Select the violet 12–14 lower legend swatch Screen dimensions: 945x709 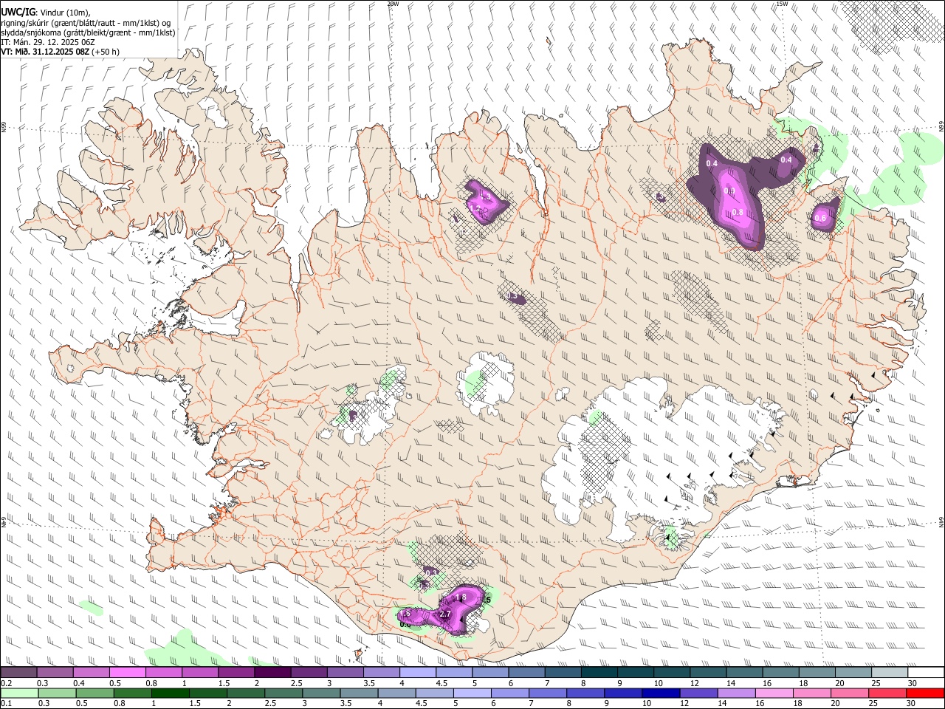point(698,693)
